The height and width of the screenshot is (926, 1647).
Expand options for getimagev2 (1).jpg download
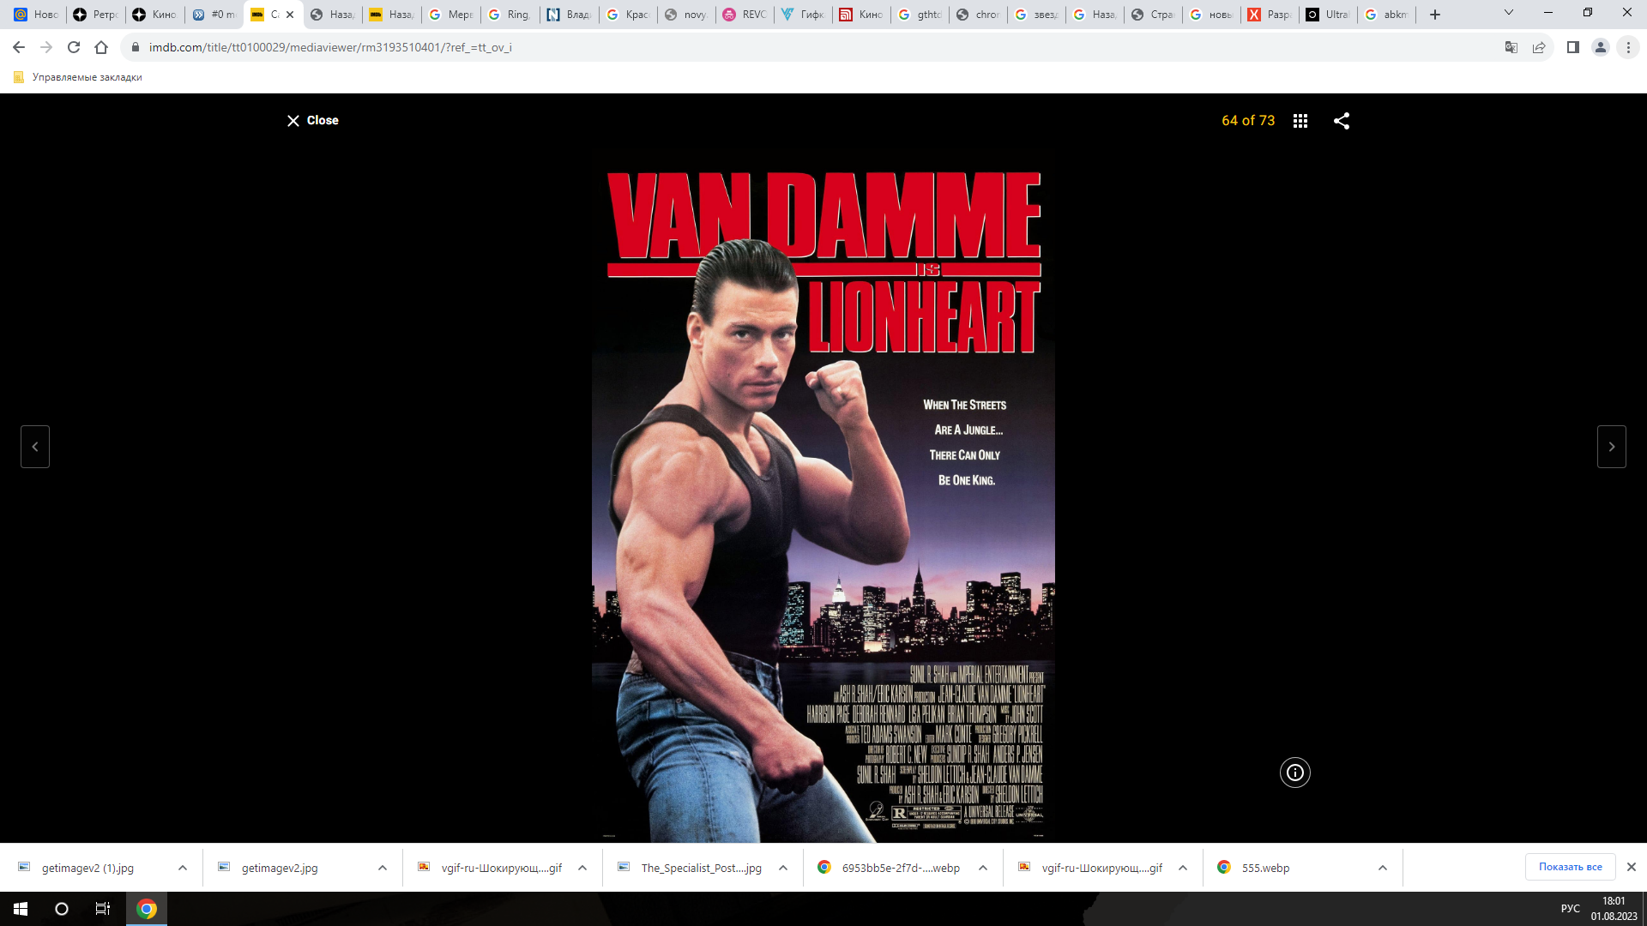(x=183, y=868)
